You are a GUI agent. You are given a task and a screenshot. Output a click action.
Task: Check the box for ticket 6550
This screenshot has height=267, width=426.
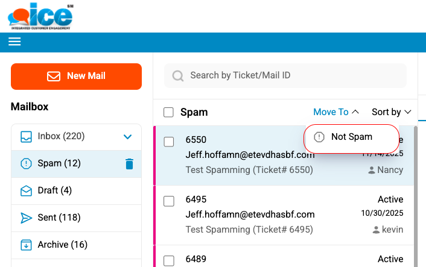click(x=169, y=142)
